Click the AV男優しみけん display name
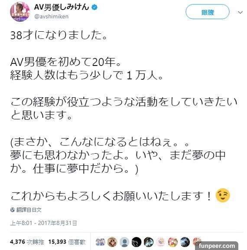 click(62, 7)
